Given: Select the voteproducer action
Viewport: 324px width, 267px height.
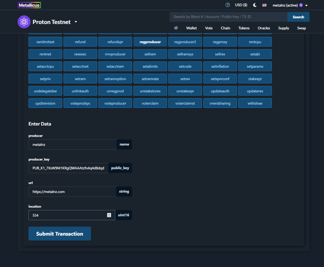Looking at the screenshot, I should 115,103.
